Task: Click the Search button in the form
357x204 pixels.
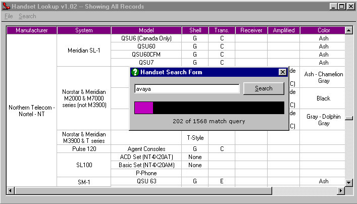Action: [264, 88]
